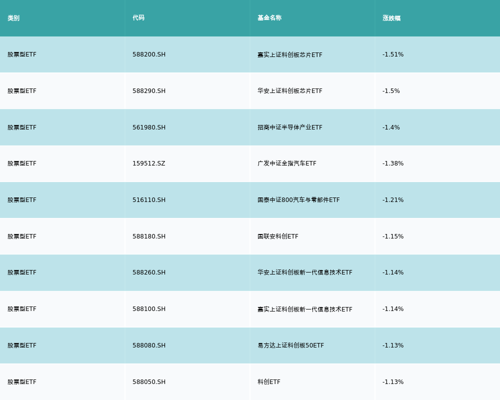Select code 588180.SH

[x=149, y=236]
